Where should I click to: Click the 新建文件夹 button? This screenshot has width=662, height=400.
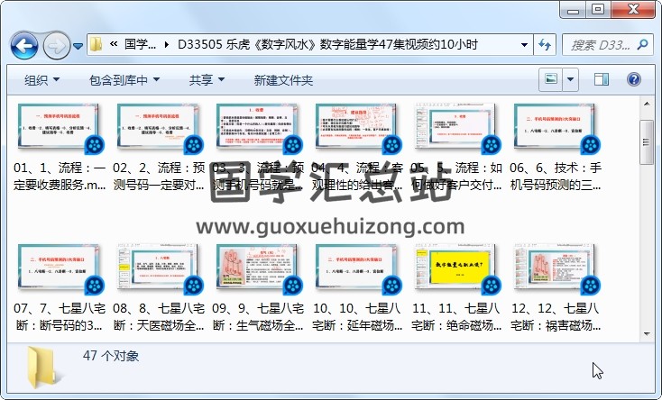pos(283,80)
